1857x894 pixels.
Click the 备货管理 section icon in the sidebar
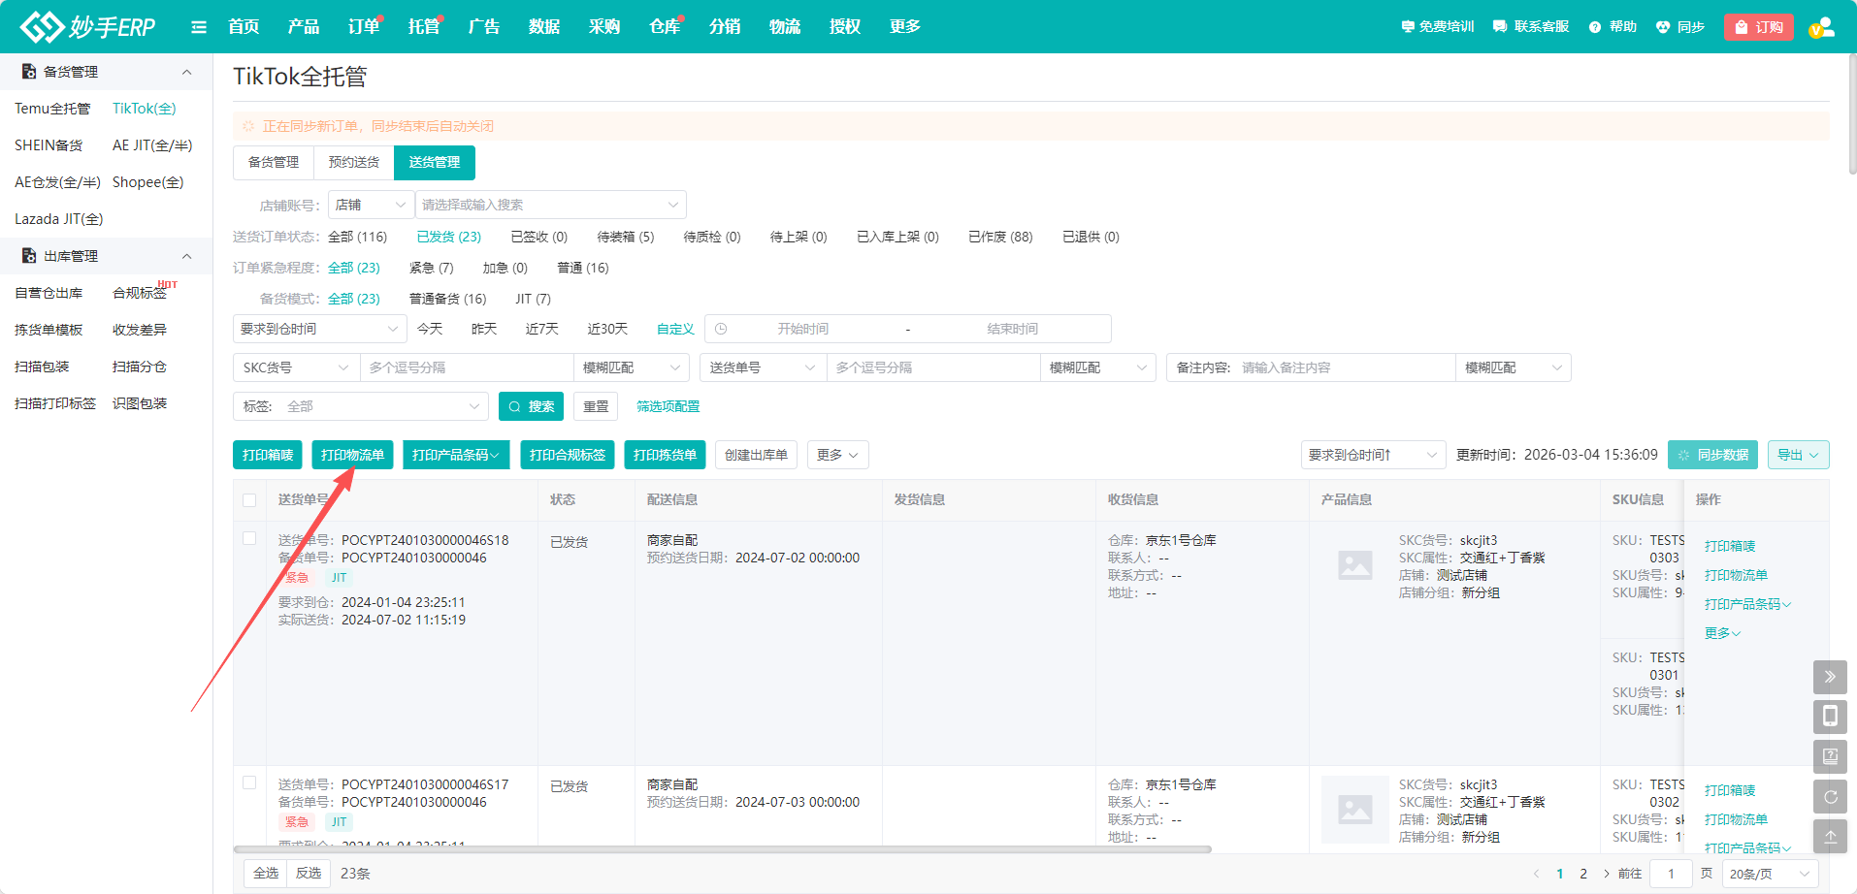tap(29, 72)
